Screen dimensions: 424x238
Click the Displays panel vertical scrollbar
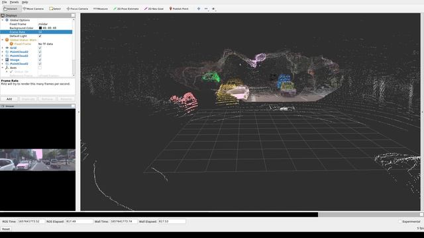[x=74, y=48]
